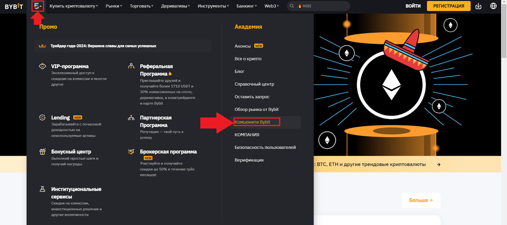Open Бонусный центр title
This screenshot has width=507, height=225.
71,152
